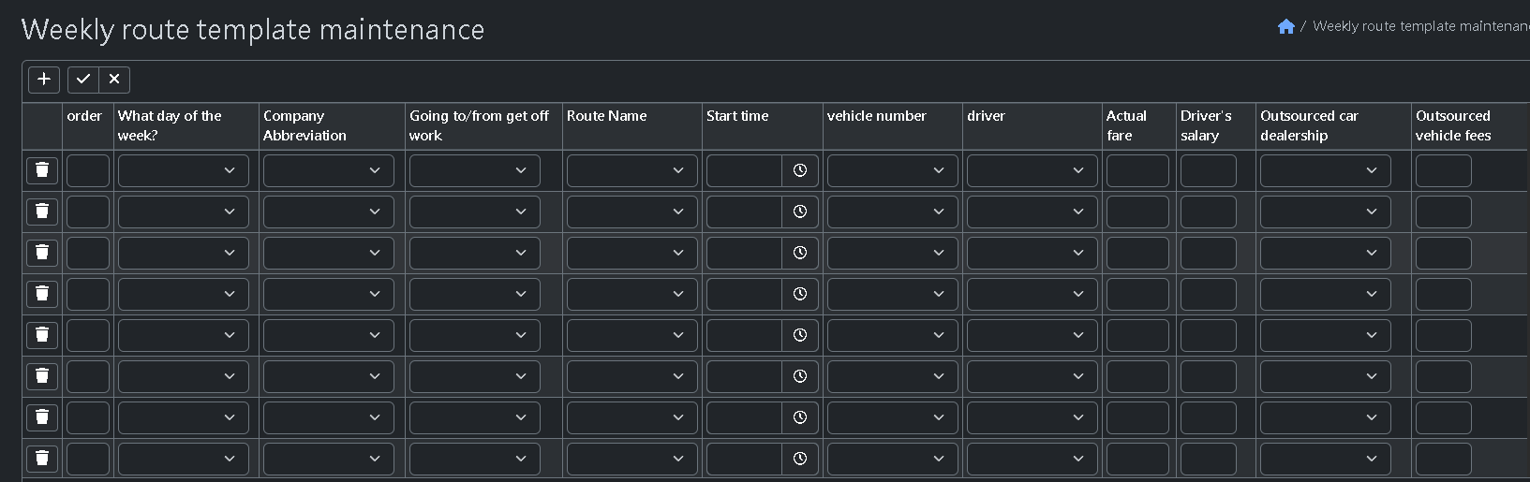1530x482 pixels.
Task: Click the X cancel icon in toolbar
Action: pyautogui.click(x=114, y=80)
